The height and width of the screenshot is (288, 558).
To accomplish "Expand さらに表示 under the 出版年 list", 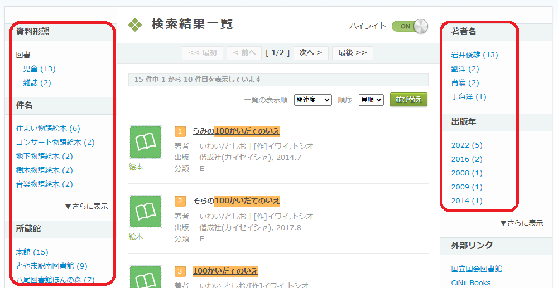I will tap(521, 223).
